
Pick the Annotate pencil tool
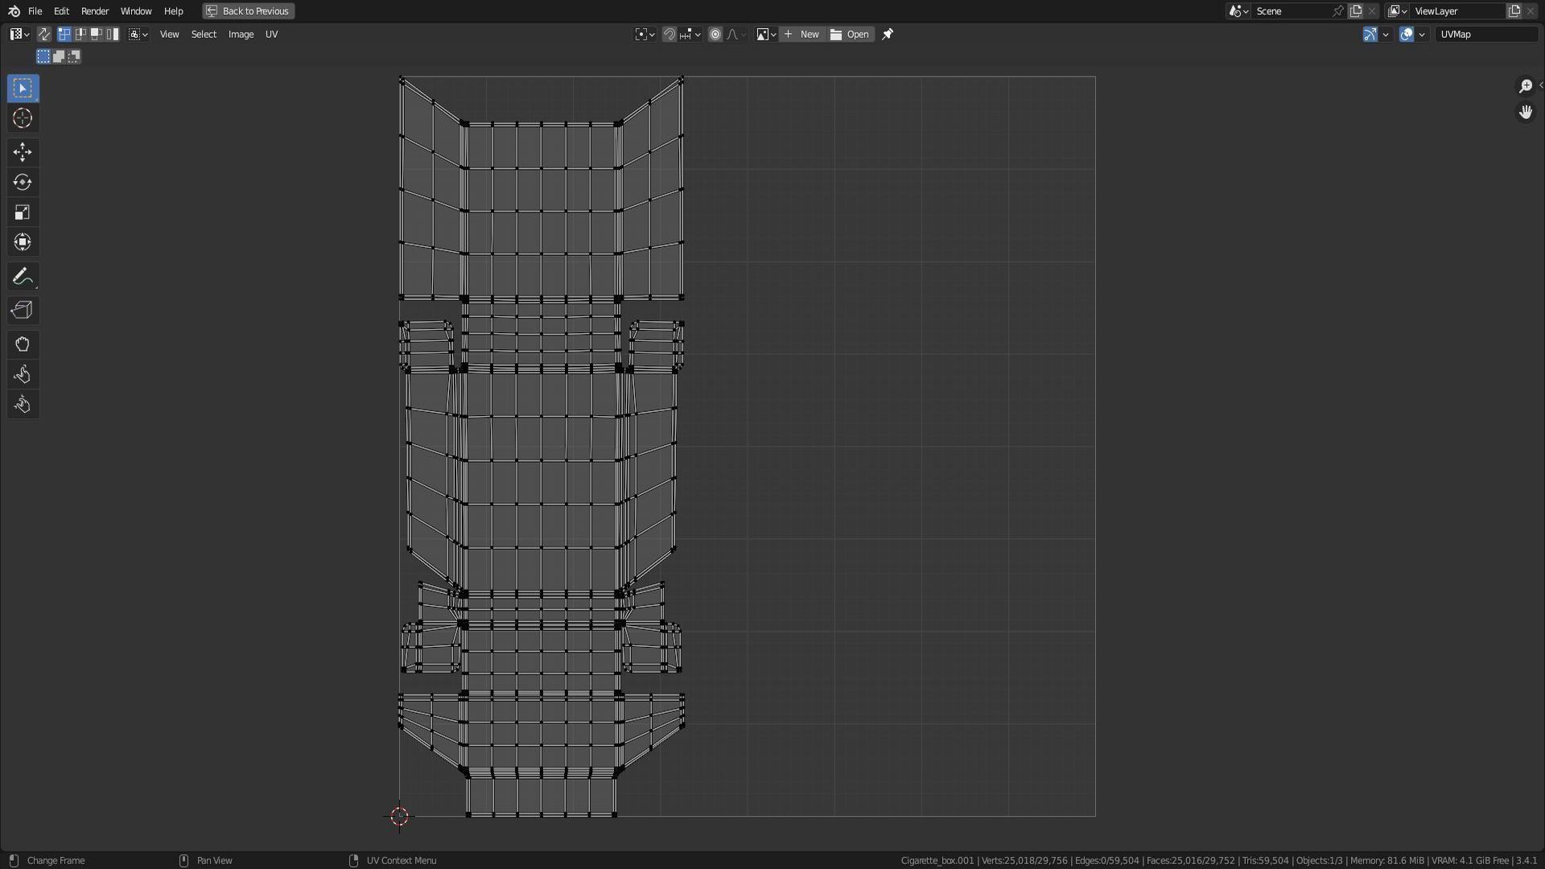[x=23, y=277]
